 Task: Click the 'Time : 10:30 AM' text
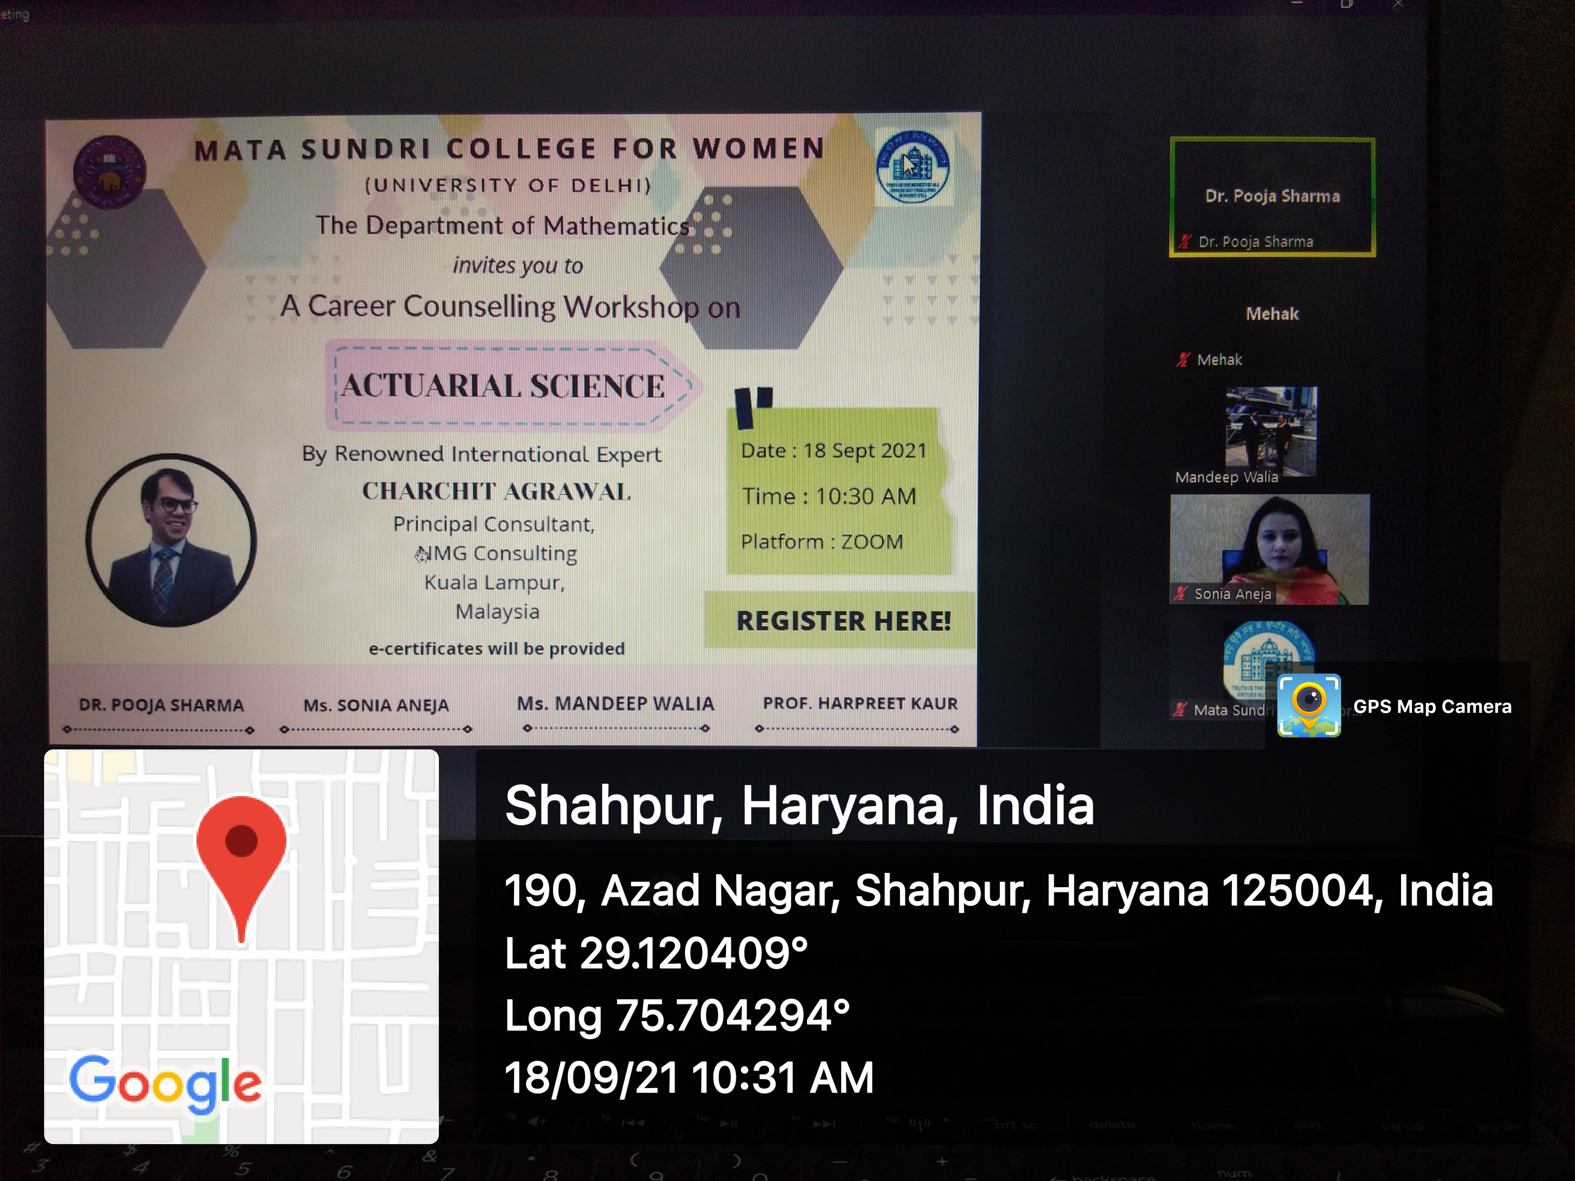click(829, 496)
